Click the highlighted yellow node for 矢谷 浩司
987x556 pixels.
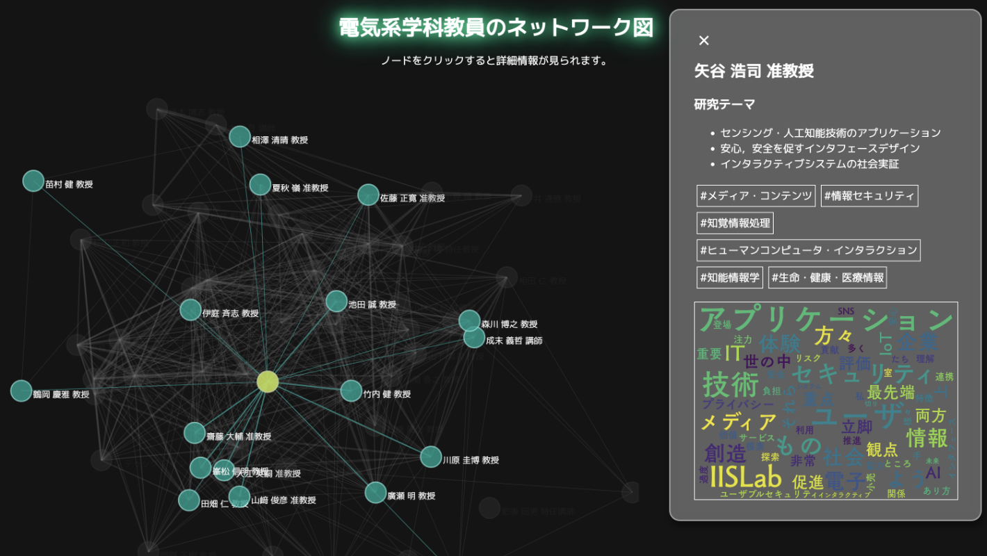[268, 382]
